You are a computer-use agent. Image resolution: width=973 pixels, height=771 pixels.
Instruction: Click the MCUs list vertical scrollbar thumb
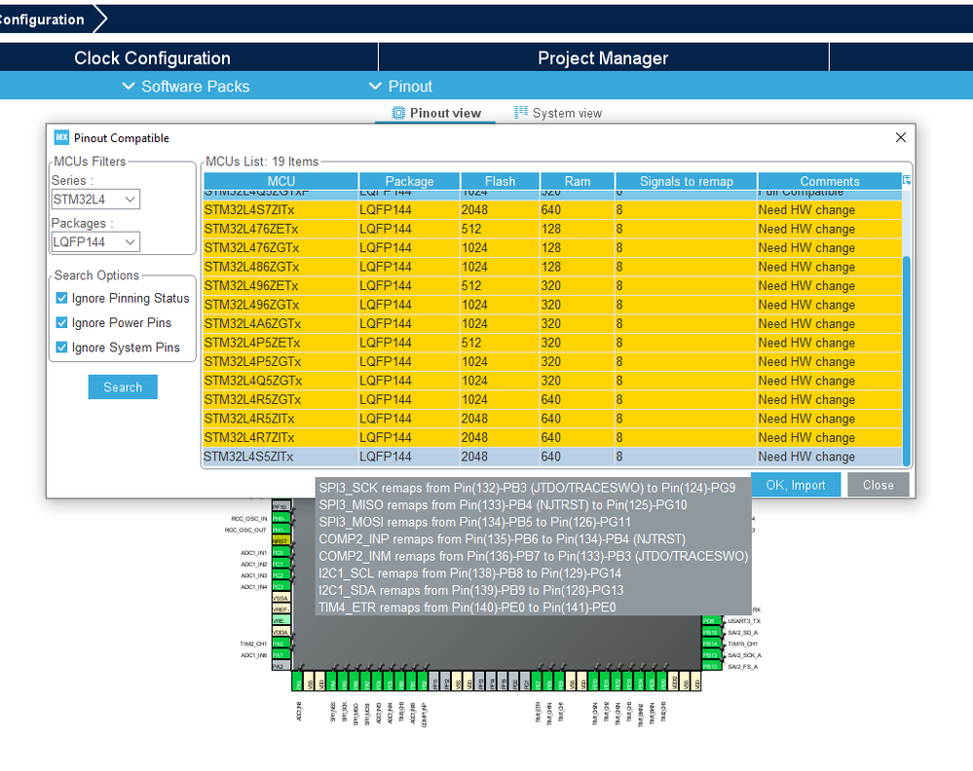pos(907,360)
